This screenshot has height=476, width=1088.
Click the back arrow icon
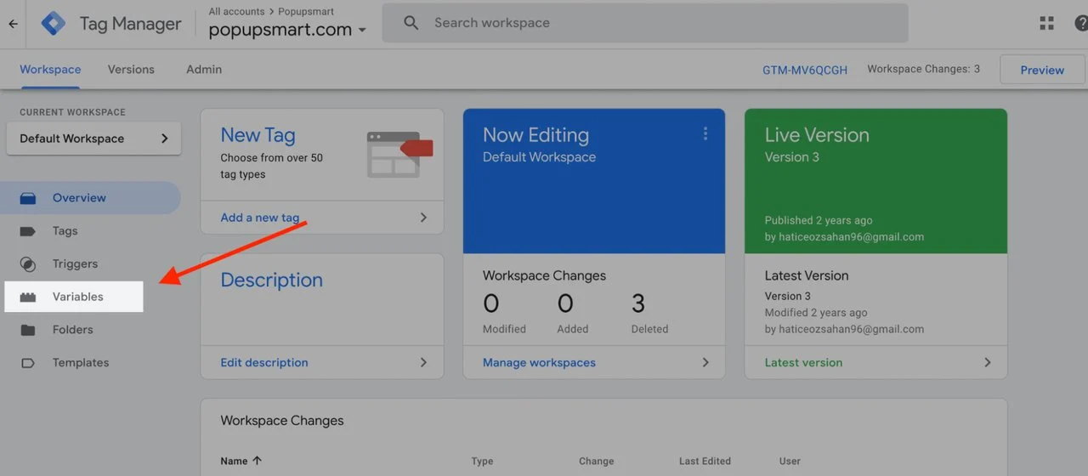(13, 24)
